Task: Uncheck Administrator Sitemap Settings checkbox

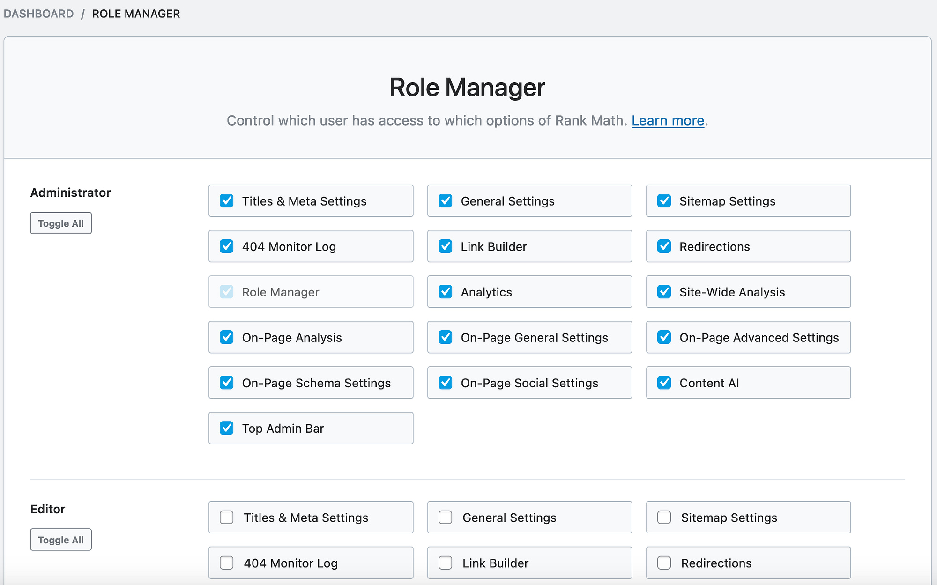Action: (664, 201)
